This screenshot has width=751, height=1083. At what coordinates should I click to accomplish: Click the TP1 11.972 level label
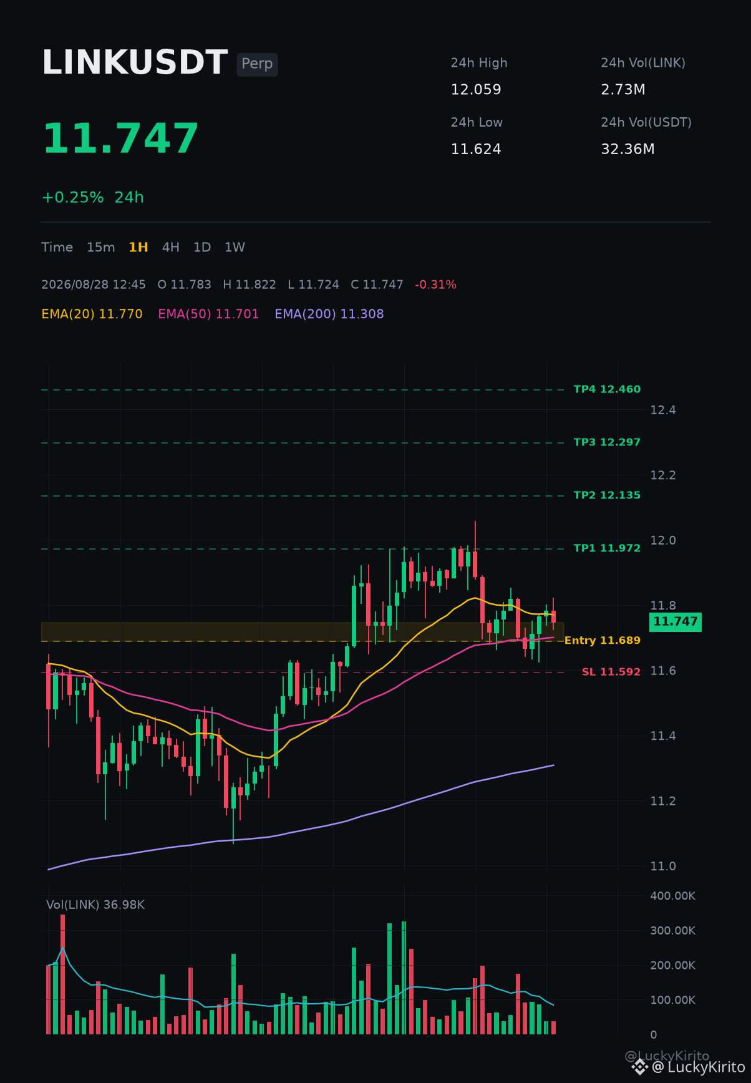click(607, 548)
